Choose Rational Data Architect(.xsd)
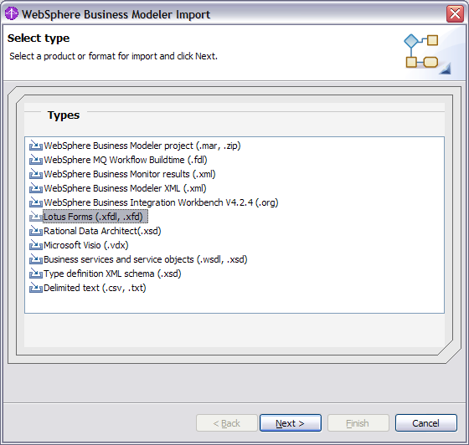Image resolution: width=469 pixels, height=445 pixels. click(x=102, y=231)
